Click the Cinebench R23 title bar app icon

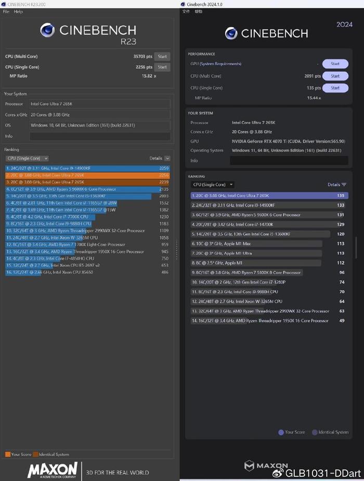[x=3, y=4]
